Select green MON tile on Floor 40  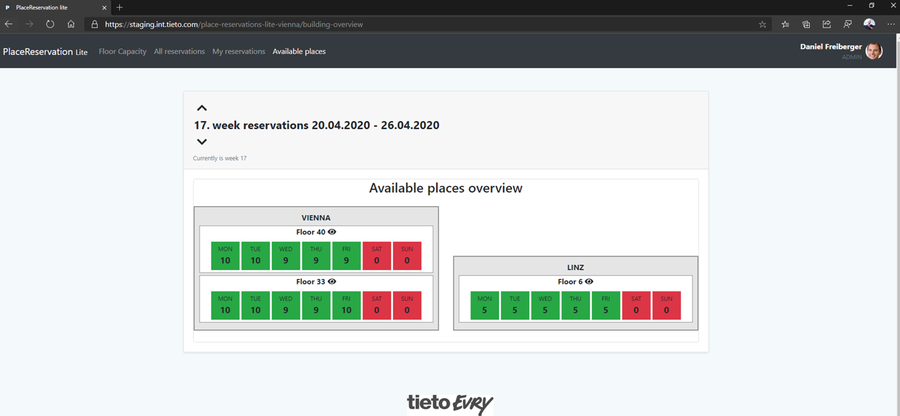(x=225, y=255)
